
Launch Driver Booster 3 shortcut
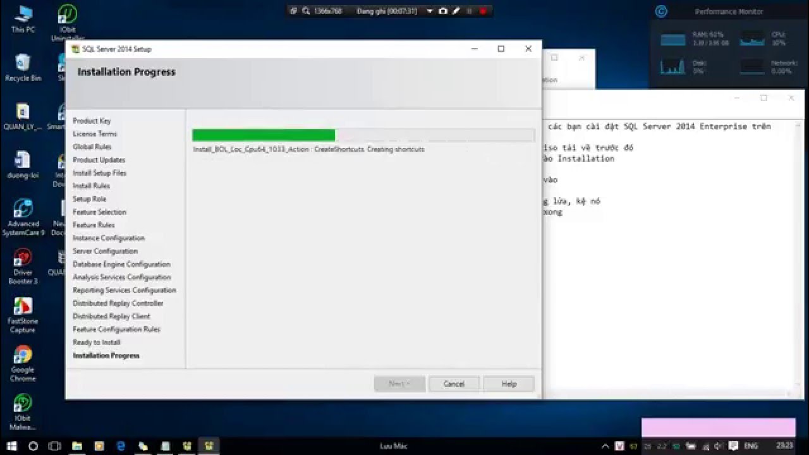point(23,266)
